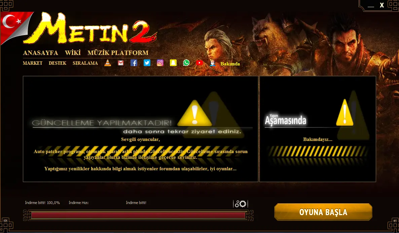The width and height of the screenshot is (399, 233).
Task: Open the Facebook page icon
Action: (x=134, y=63)
